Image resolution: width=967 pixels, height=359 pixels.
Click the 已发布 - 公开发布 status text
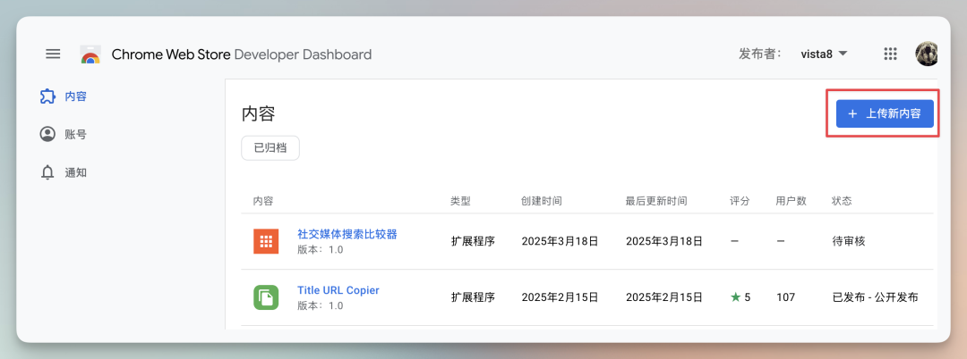[875, 297]
